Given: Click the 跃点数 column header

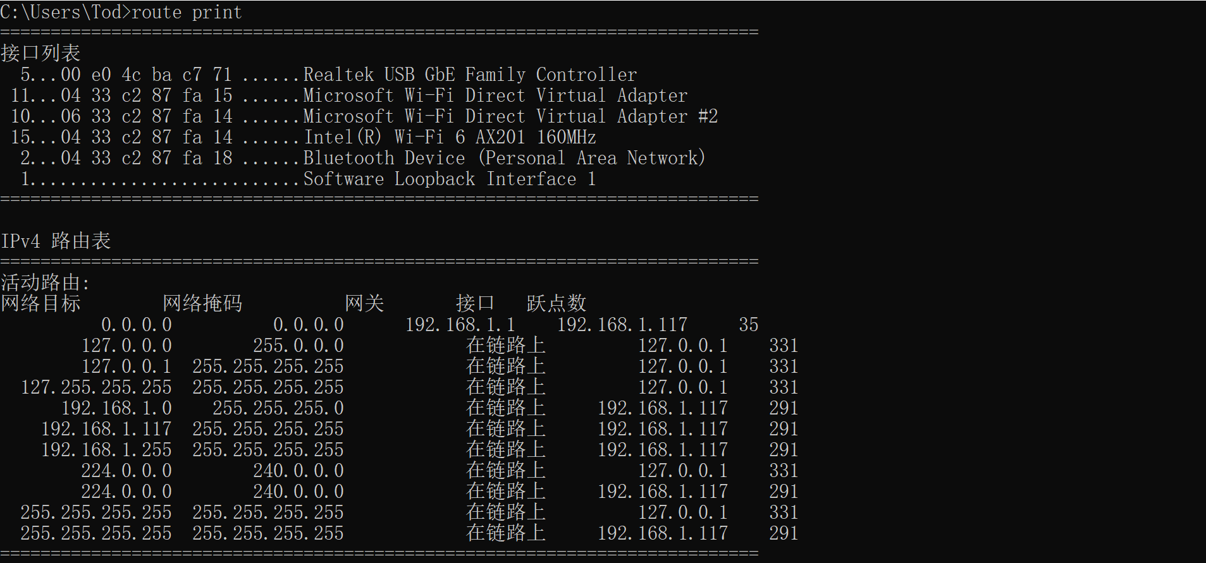Looking at the screenshot, I should tap(557, 303).
